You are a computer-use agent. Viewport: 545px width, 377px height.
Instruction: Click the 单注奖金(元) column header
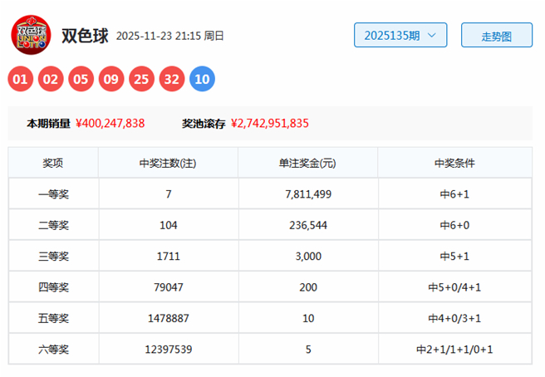tap(307, 163)
